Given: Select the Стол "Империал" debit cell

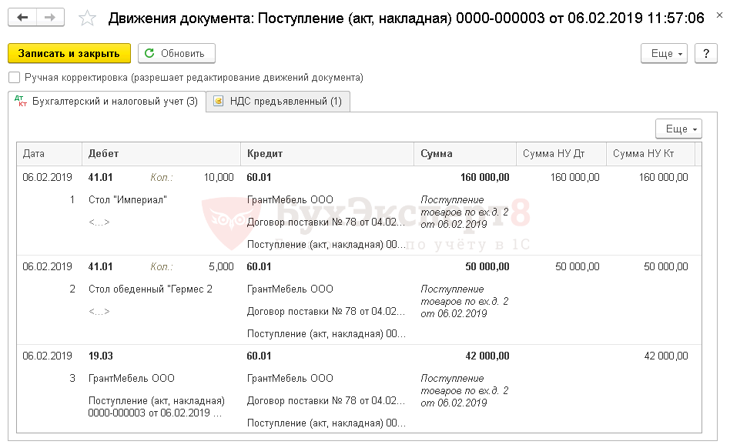Looking at the screenshot, I should (128, 200).
